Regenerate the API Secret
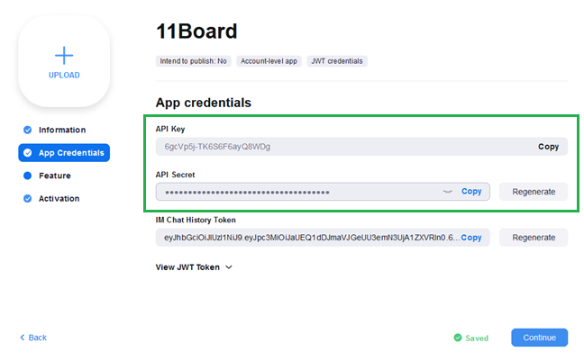The image size is (584, 361). [534, 192]
